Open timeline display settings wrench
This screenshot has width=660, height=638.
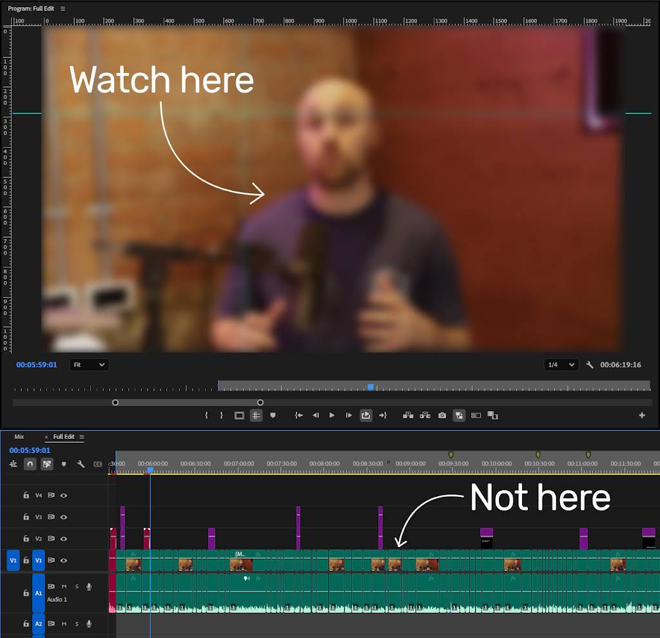pos(81,464)
